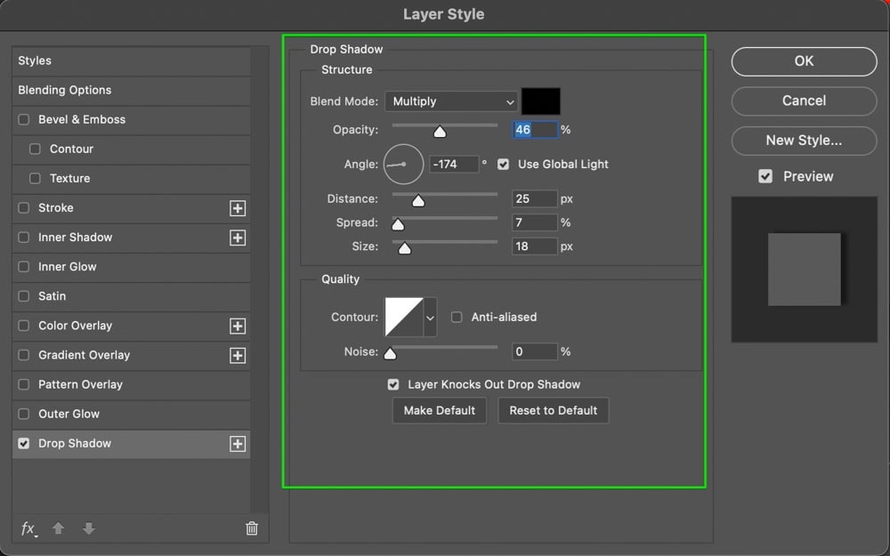The width and height of the screenshot is (890, 556).
Task: Open the Satin settings row
Action: tap(131, 296)
